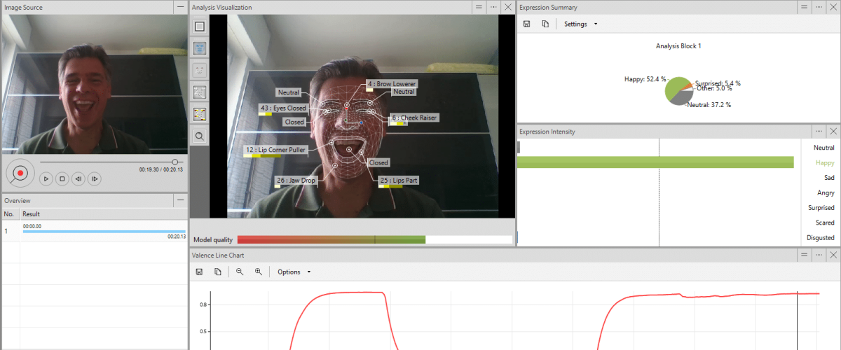Screen dimensions: 841x350
Task: Stop the video playback
Action: click(62, 179)
